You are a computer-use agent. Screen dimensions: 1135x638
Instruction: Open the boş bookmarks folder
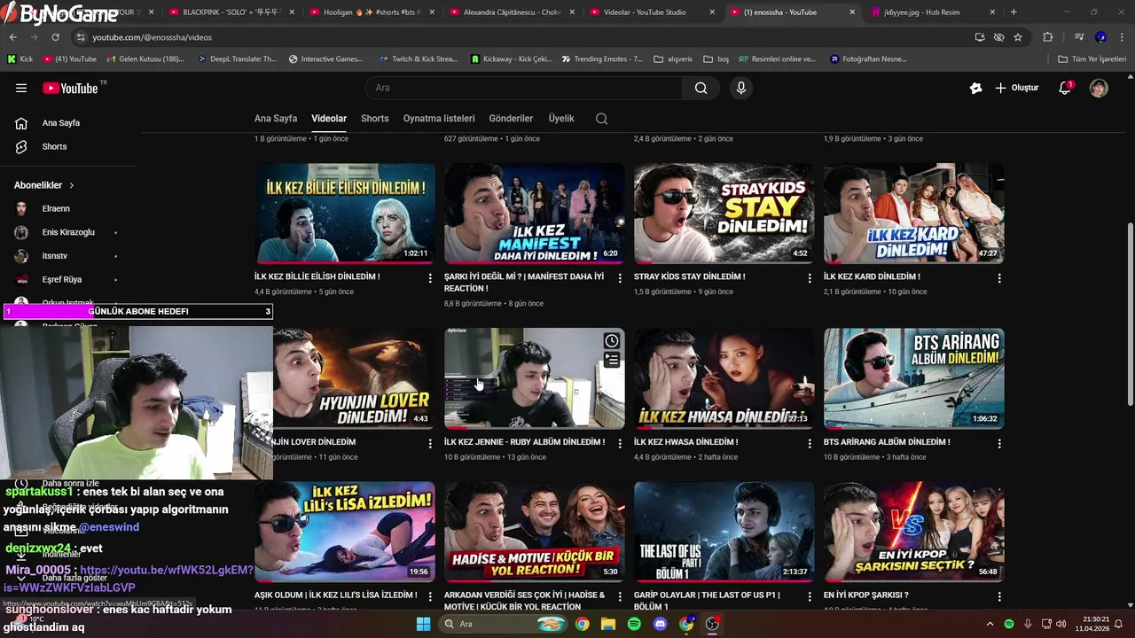tap(716, 59)
